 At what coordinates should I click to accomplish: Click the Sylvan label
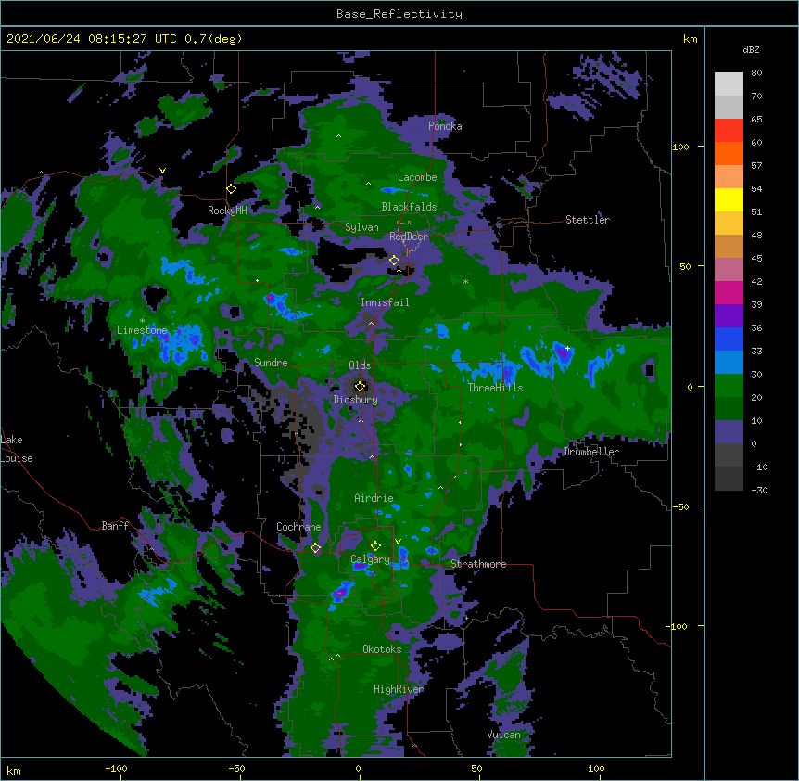pyautogui.click(x=361, y=227)
